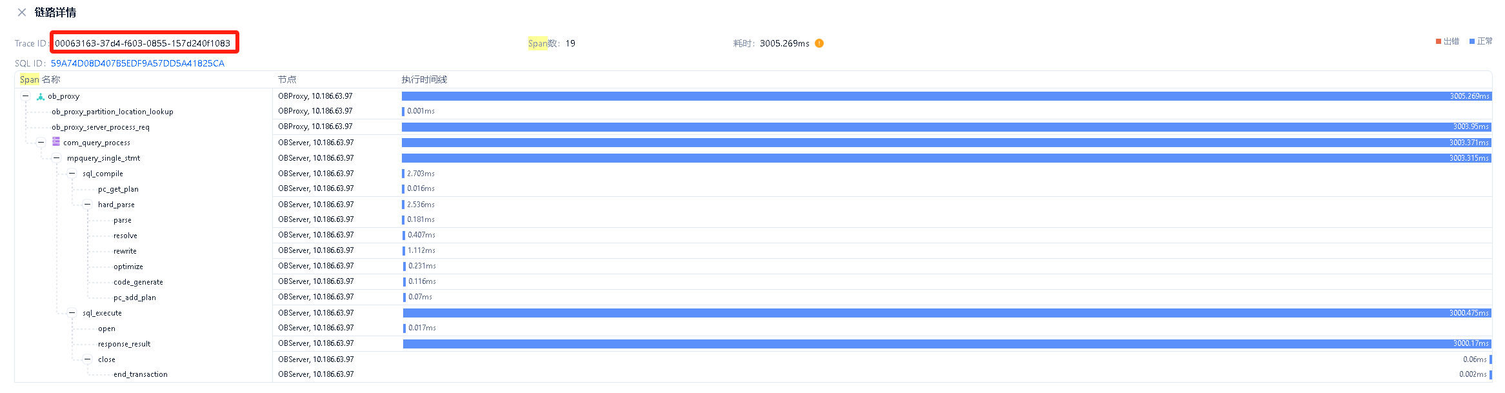1505x393 pixels.
Task: Close the 链路详情 trace detail panel
Action: 22,12
